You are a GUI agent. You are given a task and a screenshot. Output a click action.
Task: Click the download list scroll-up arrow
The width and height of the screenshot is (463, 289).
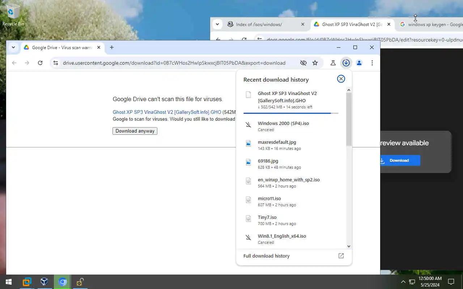coord(349,90)
